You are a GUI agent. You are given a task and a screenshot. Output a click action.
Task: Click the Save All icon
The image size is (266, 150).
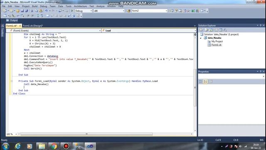[x=27, y=11]
